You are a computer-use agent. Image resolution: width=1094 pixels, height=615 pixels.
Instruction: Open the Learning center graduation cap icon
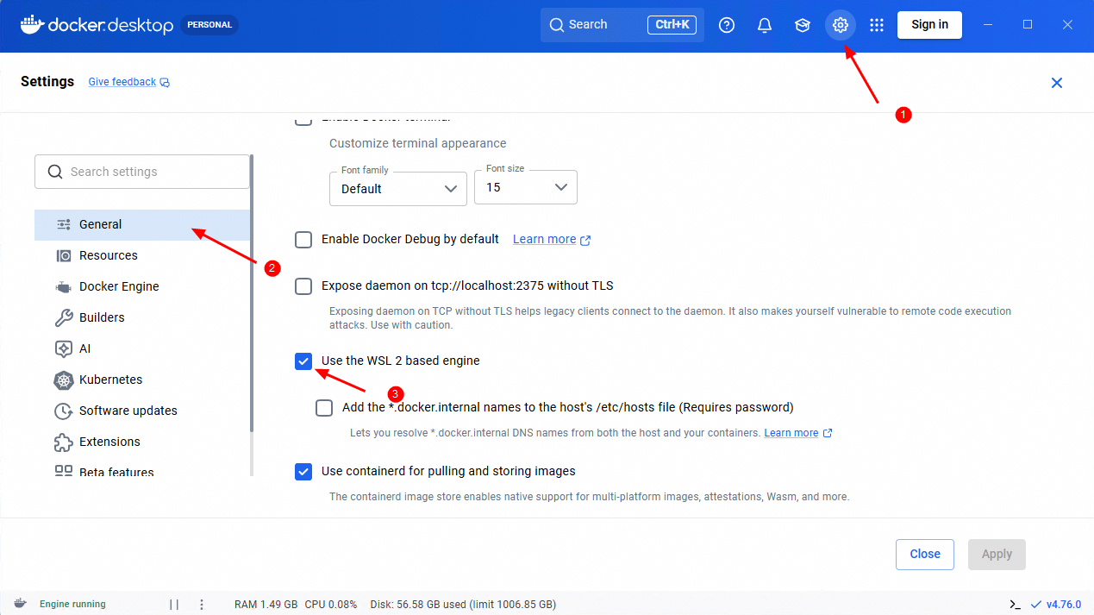803,25
